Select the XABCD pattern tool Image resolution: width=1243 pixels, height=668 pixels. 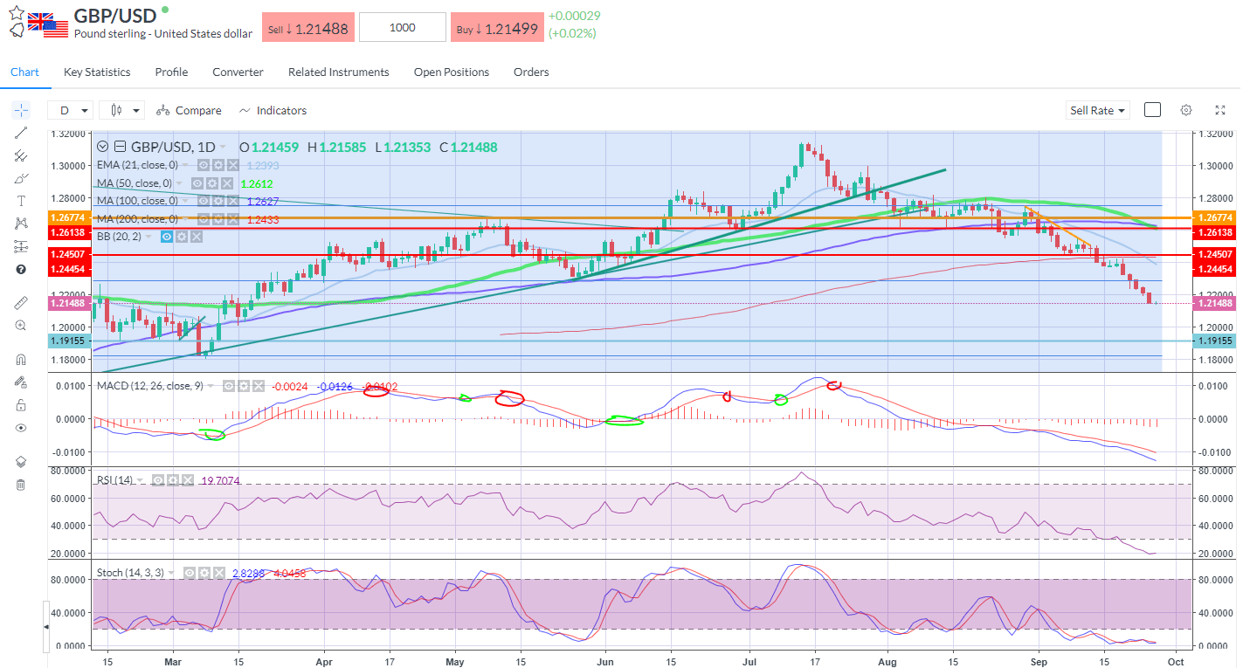[x=21, y=224]
